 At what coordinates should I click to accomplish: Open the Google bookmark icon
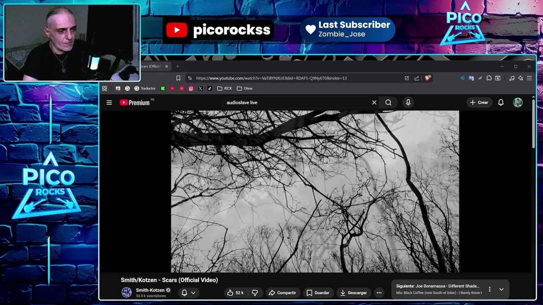point(127,89)
